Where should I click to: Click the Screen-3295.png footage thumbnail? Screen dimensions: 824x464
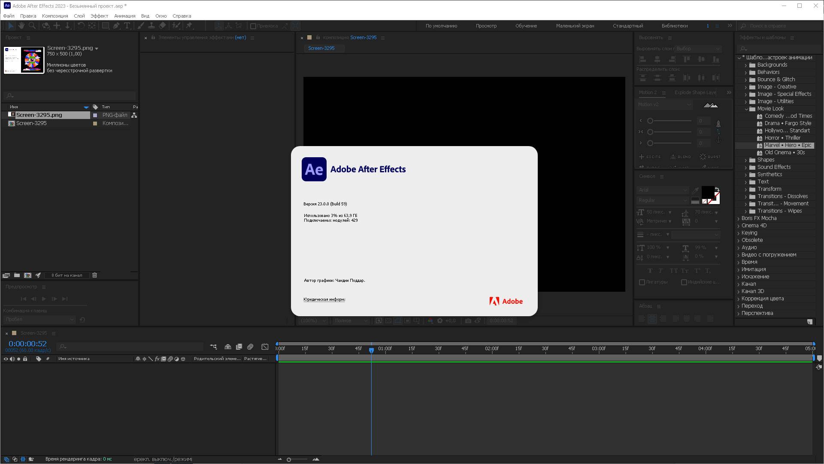pos(24,60)
